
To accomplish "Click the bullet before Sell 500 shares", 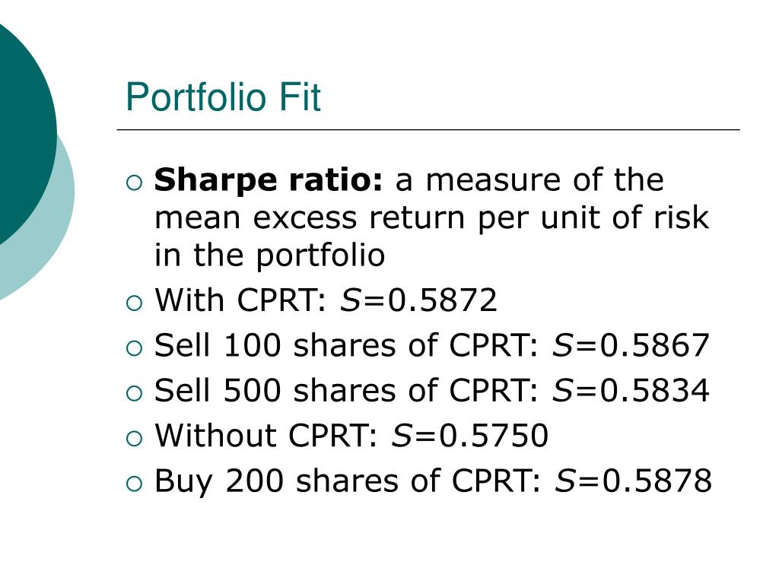I will pos(134,393).
